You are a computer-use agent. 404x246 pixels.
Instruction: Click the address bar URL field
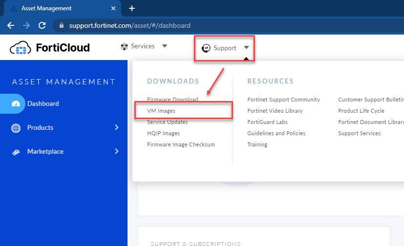click(229, 25)
